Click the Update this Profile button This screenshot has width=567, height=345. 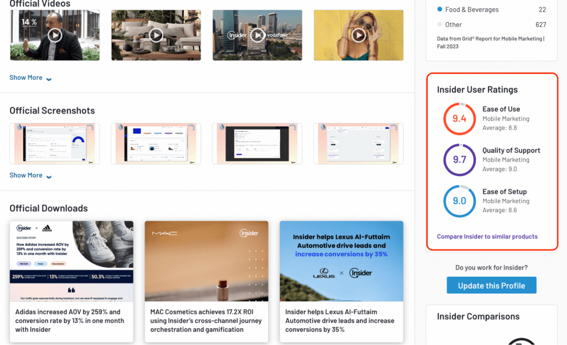point(492,285)
